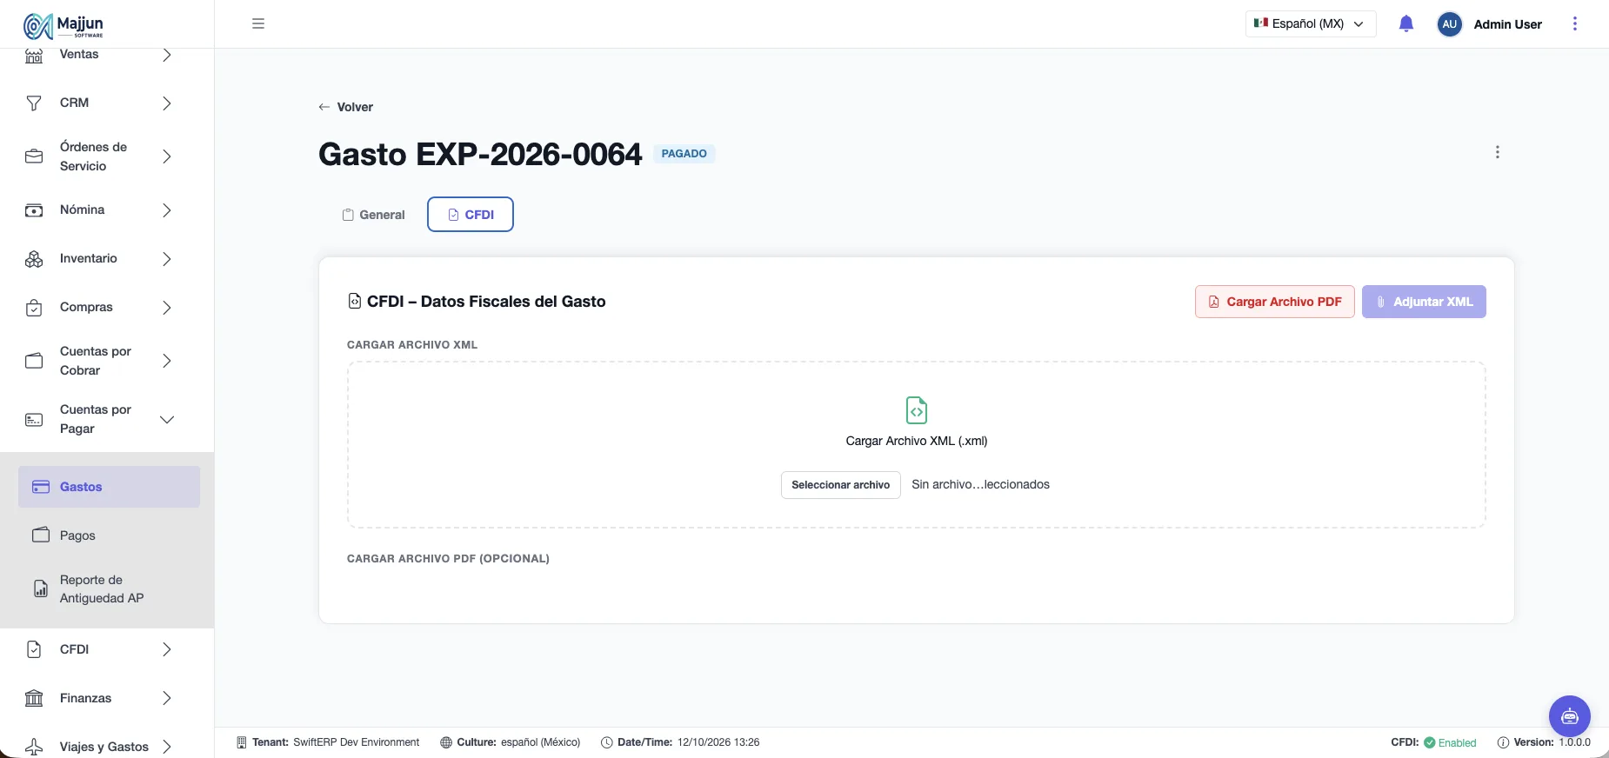Open the top bar three-dot menu
Viewport: 1609px width, 758px height.
(x=1575, y=23)
